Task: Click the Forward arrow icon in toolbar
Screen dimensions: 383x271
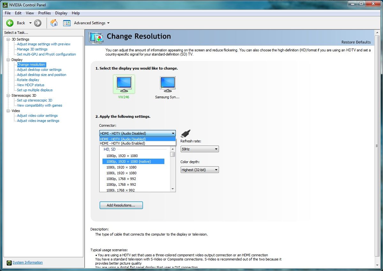Action: (x=38, y=23)
